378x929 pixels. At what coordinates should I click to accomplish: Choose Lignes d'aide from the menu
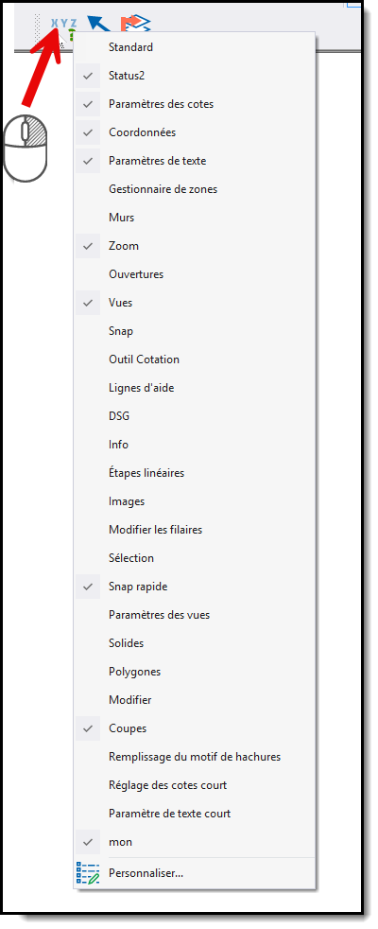tap(196, 388)
